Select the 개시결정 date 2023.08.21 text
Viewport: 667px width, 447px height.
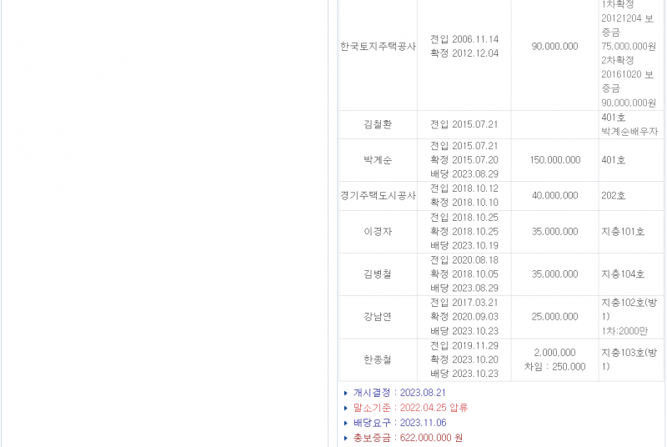[x=423, y=393]
